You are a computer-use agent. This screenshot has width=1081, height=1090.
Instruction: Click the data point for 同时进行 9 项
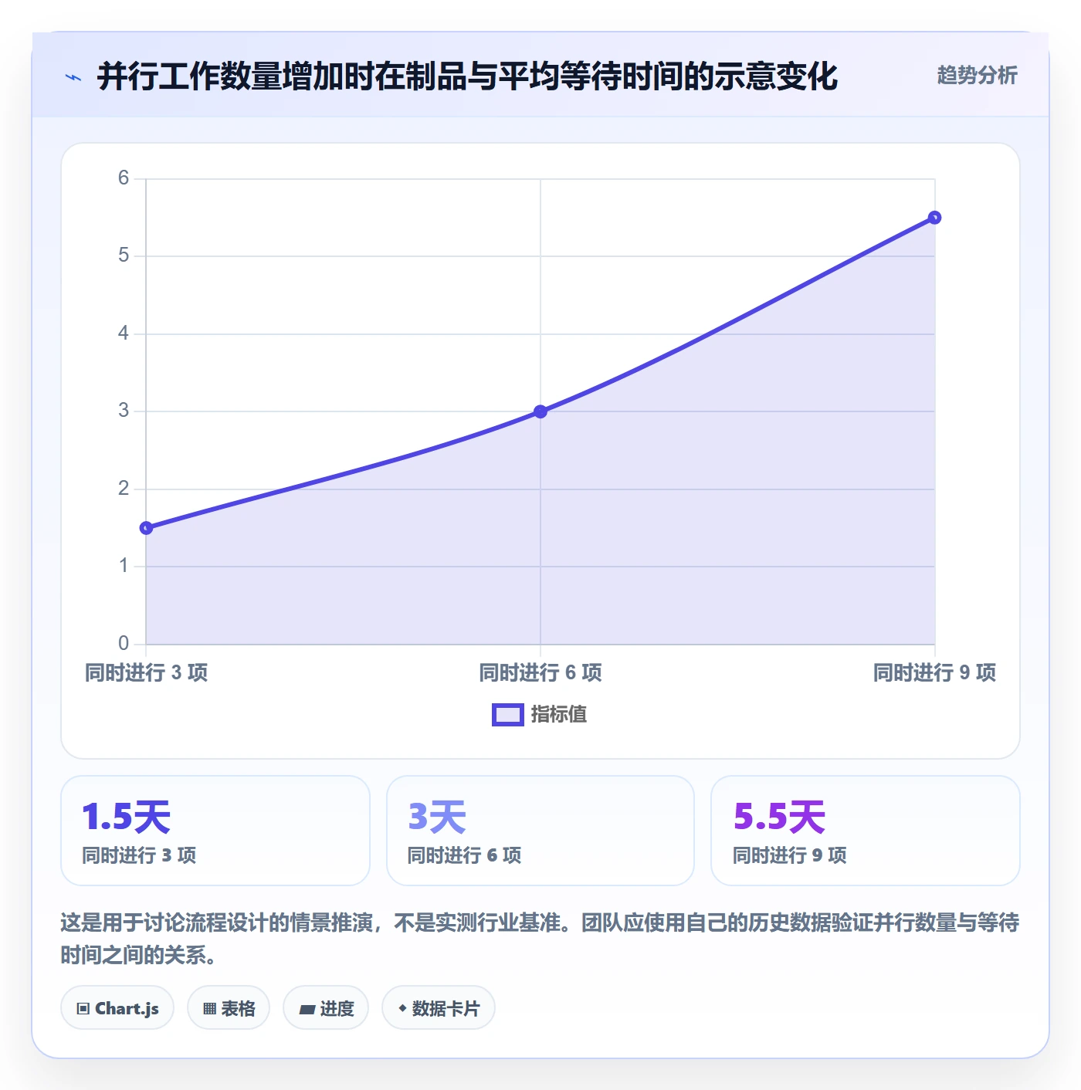pyautogui.click(x=934, y=218)
